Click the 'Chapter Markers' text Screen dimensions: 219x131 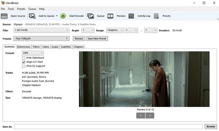tap(31, 85)
